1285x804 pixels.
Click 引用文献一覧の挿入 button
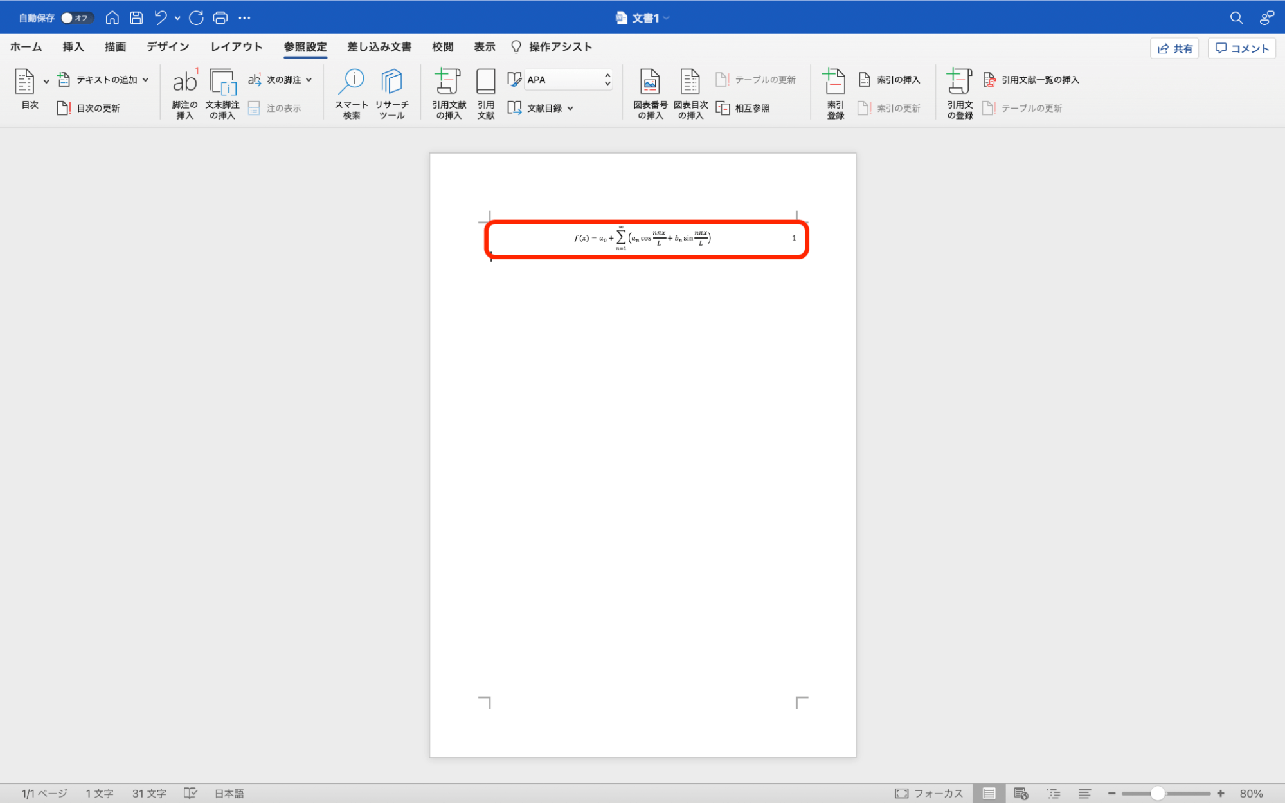(1031, 80)
